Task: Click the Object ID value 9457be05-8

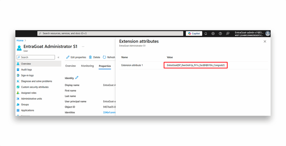Action: point(109,107)
